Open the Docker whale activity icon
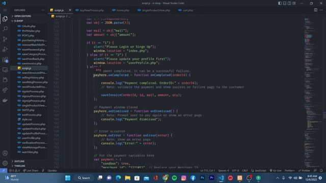 (x=5, y=101)
